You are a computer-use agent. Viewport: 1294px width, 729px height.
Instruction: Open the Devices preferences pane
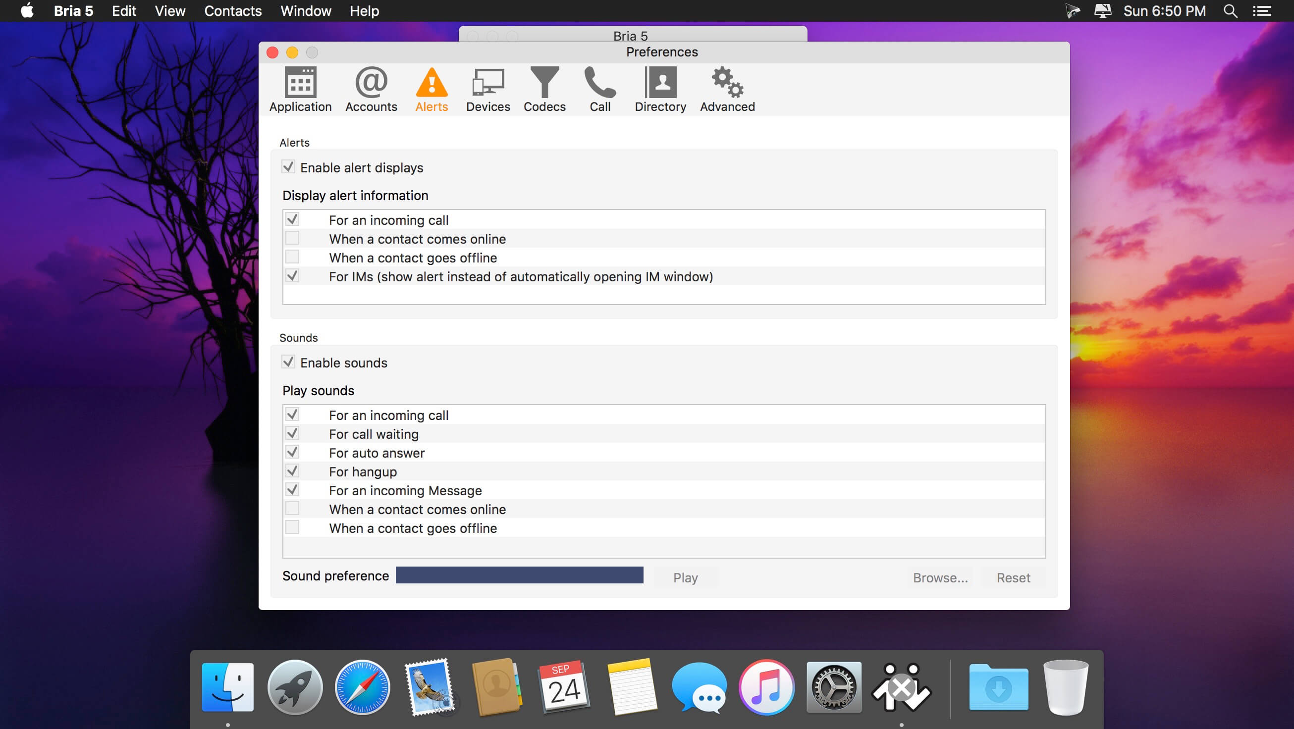tap(488, 89)
